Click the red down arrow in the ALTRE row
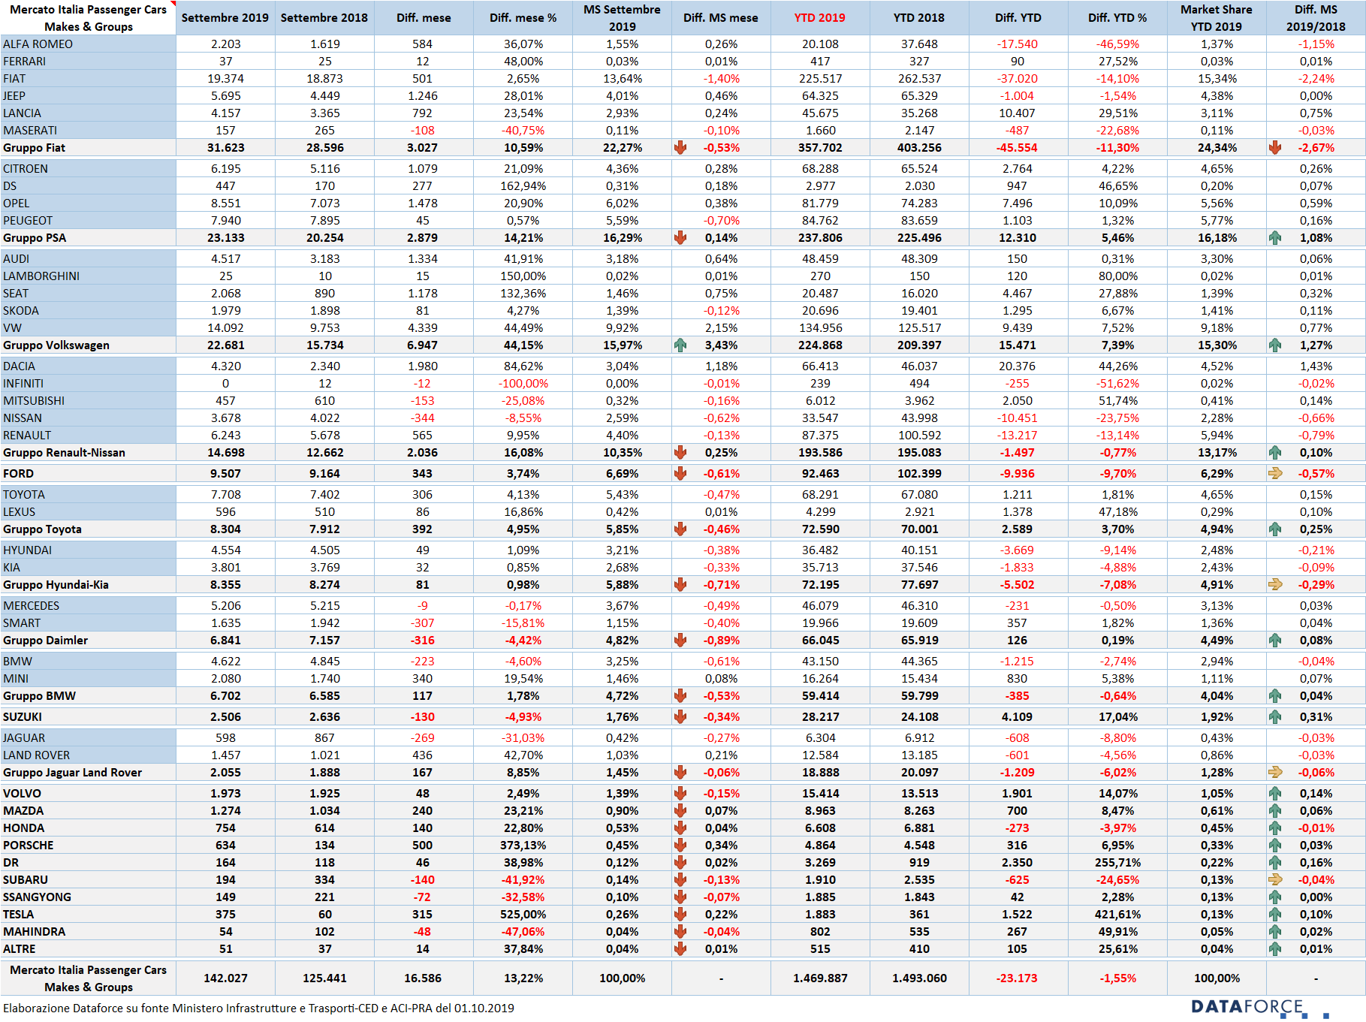 [x=680, y=949]
